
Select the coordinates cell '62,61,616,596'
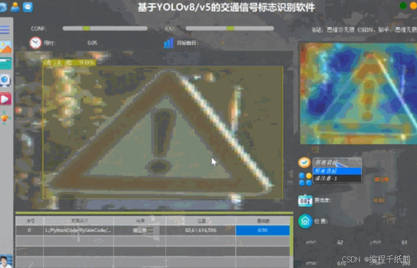point(201,230)
